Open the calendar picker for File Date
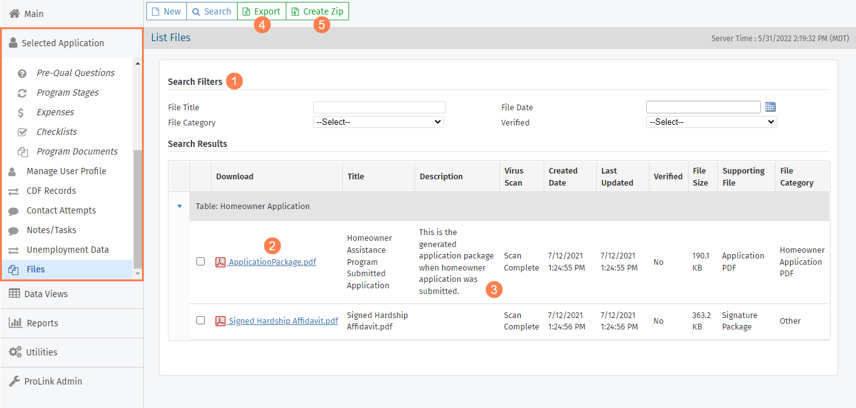Screen dimensions: 856x408 pyautogui.click(x=770, y=107)
